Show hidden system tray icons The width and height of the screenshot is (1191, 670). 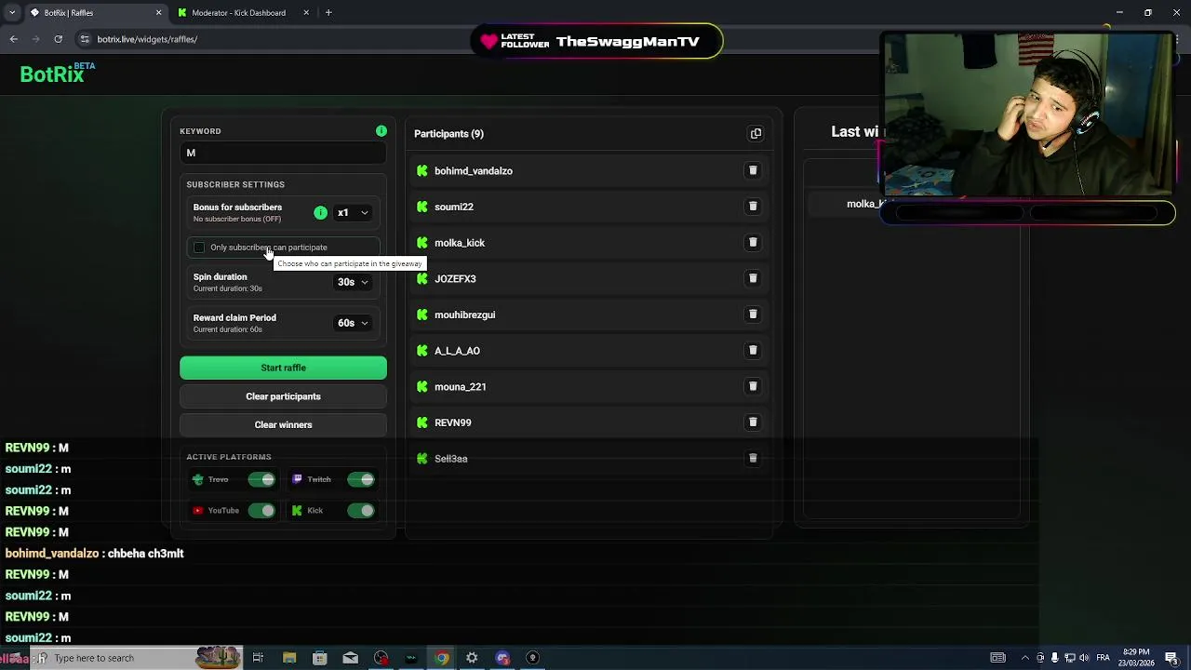click(1025, 658)
